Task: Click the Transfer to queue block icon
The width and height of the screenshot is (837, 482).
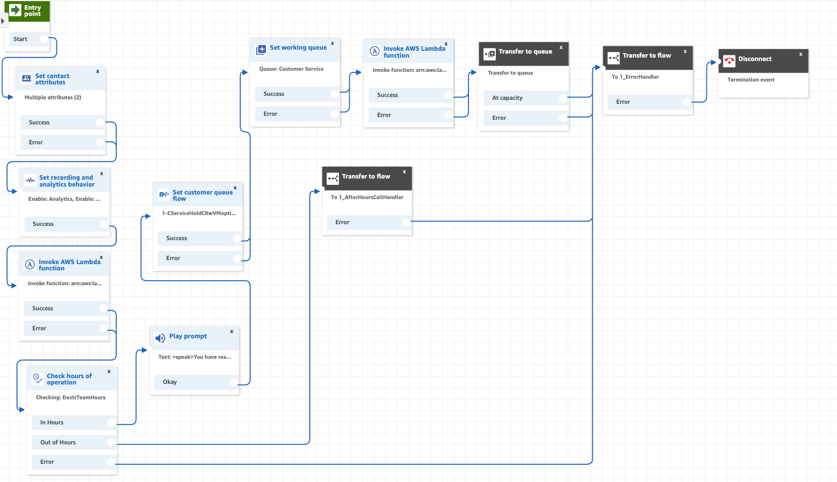Action: point(490,54)
